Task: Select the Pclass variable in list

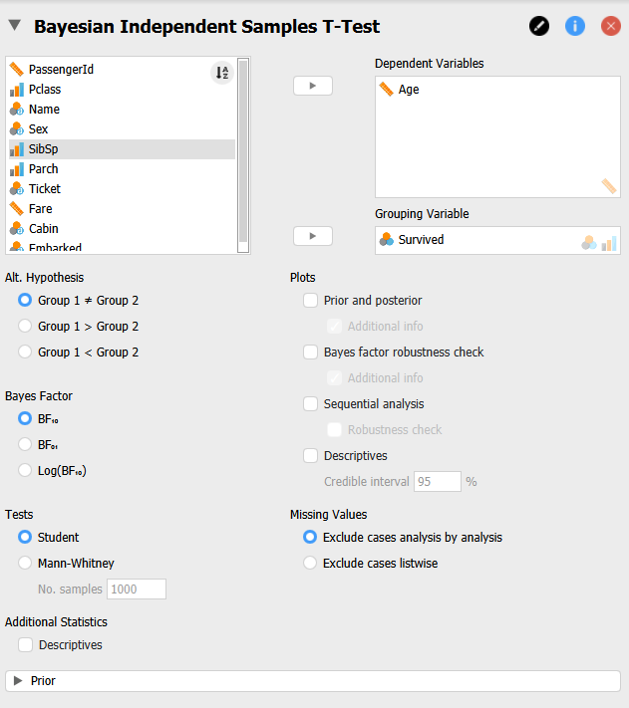Action: pos(45,89)
